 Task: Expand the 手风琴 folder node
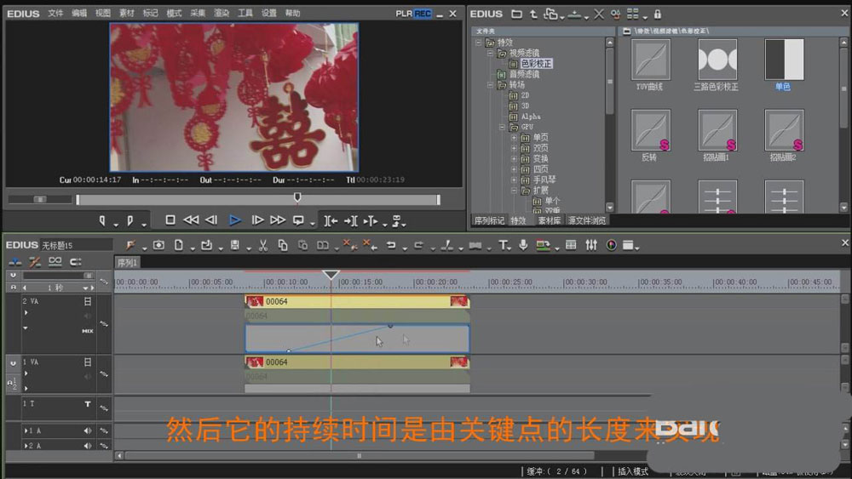[x=514, y=180]
